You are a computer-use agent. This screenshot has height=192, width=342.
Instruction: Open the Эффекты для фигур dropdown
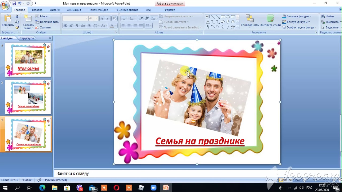299,27
